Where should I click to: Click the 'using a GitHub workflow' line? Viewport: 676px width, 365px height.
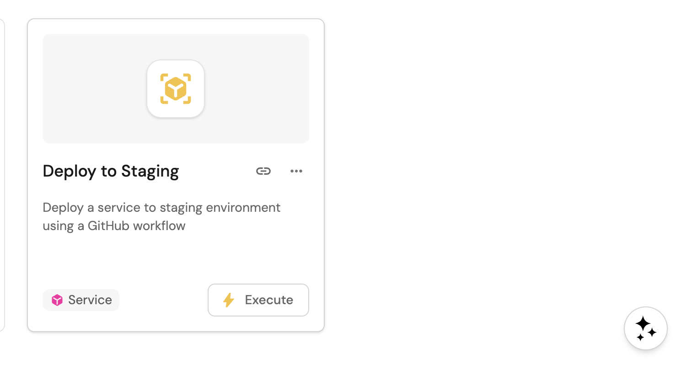coord(114,226)
